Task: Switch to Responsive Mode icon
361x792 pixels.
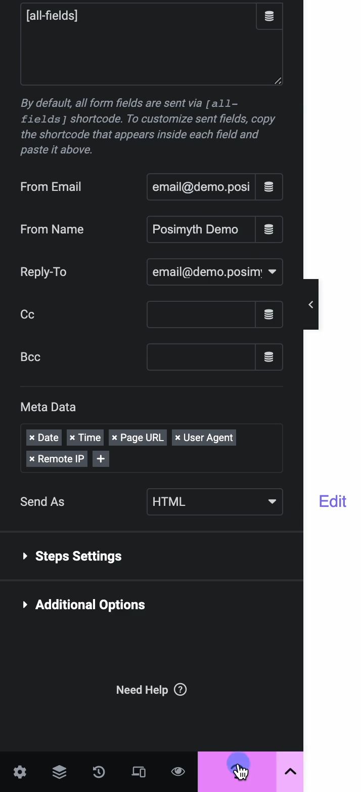Action: click(x=138, y=772)
